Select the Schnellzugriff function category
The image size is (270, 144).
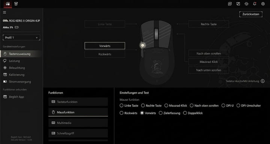click(x=78, y=133)
